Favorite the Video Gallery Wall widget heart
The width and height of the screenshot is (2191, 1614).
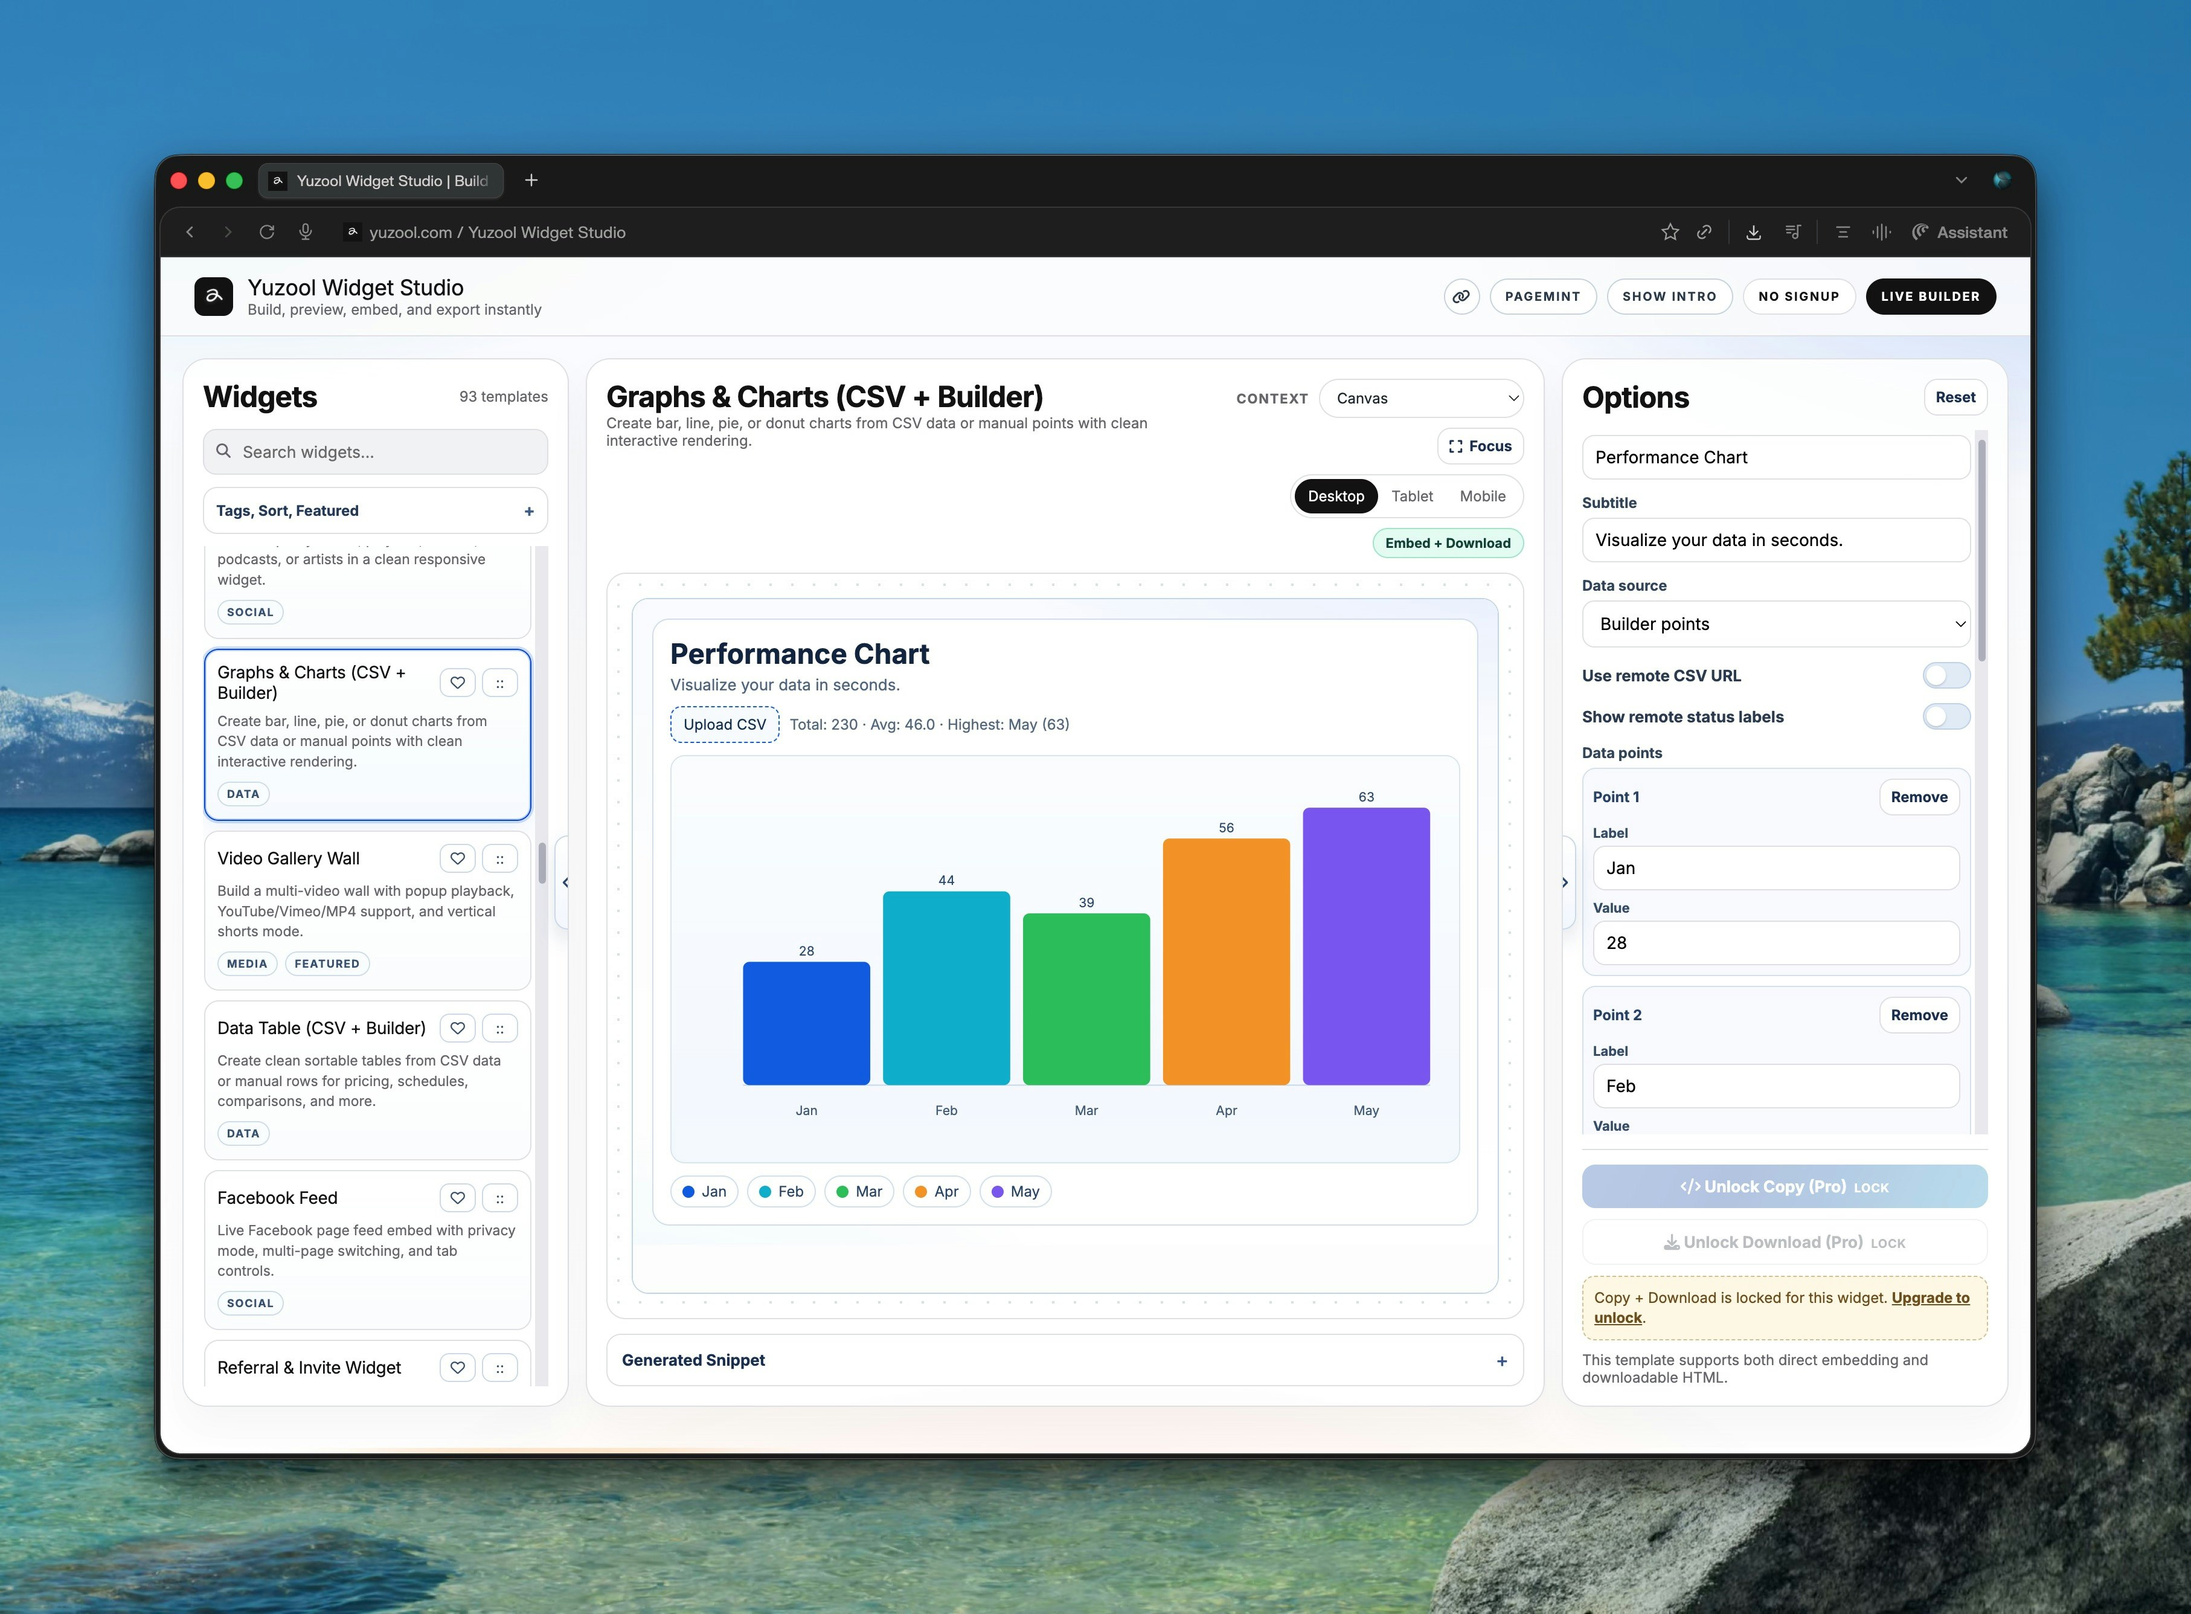(x=457, y=859)
